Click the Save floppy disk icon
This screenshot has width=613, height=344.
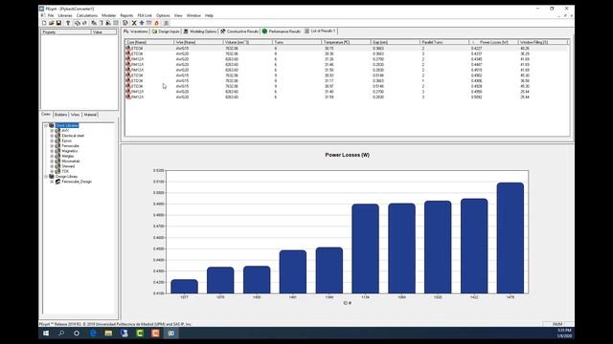coord(58,23)
